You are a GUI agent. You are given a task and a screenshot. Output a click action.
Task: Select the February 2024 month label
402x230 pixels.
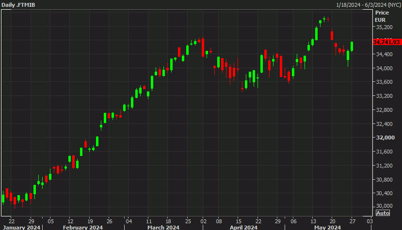[83, 227]
